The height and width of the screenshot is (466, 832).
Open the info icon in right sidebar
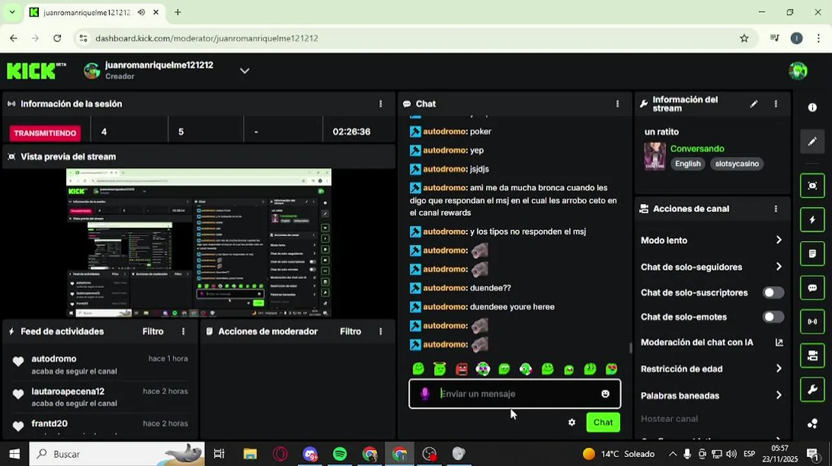click(x=813, y=107)
